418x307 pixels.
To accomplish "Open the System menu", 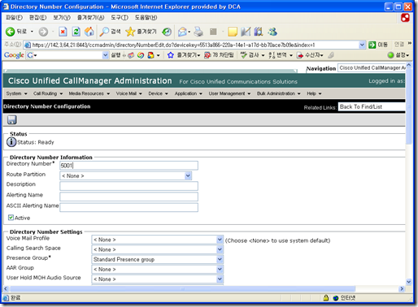I will point(17,93).
